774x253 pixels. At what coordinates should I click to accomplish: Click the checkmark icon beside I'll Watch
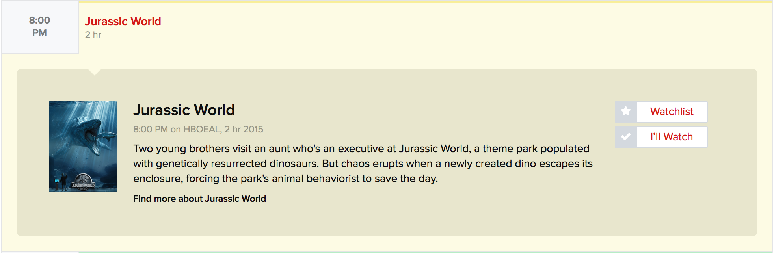pos(626,137)
